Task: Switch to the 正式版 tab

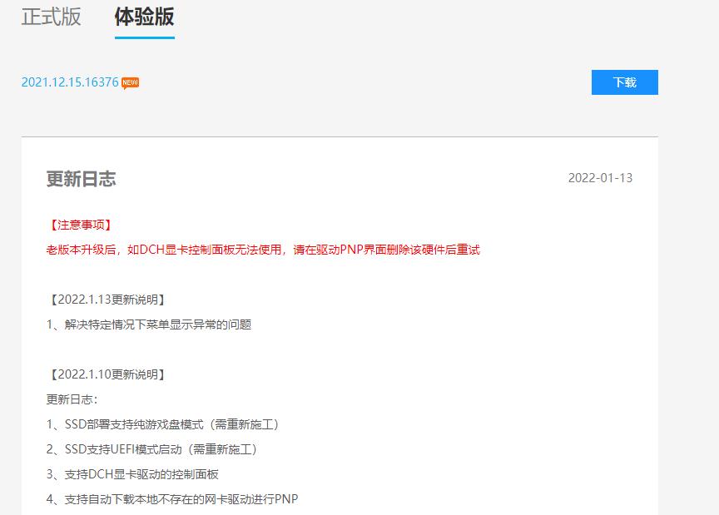Action: tap(52, 17)
